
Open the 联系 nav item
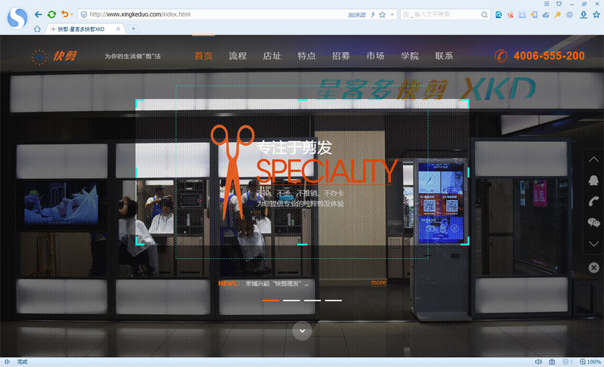[444, 56]
